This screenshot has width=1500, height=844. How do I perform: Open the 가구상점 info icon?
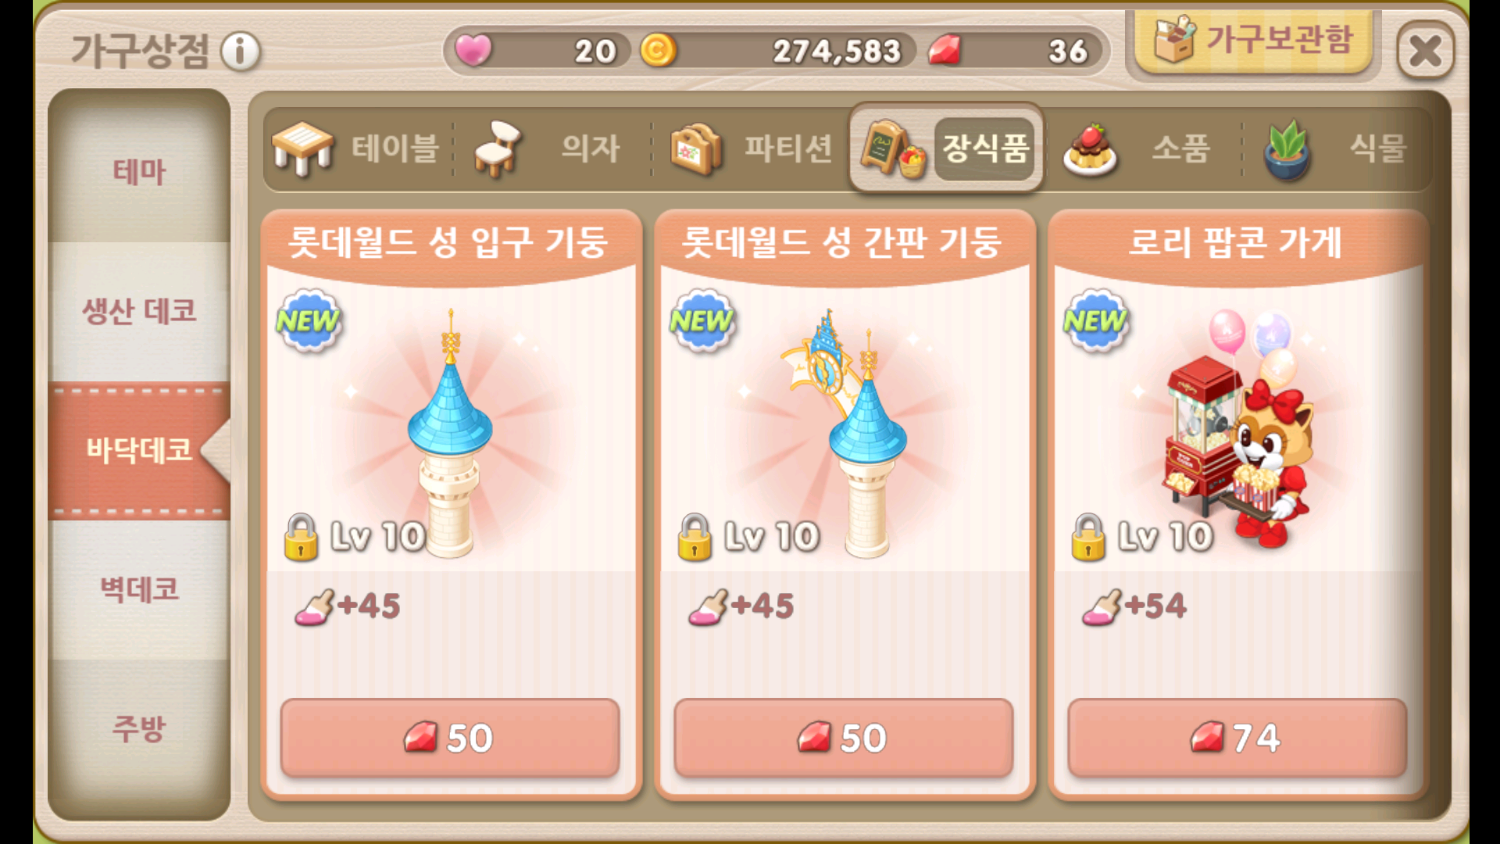coord(240,52)
